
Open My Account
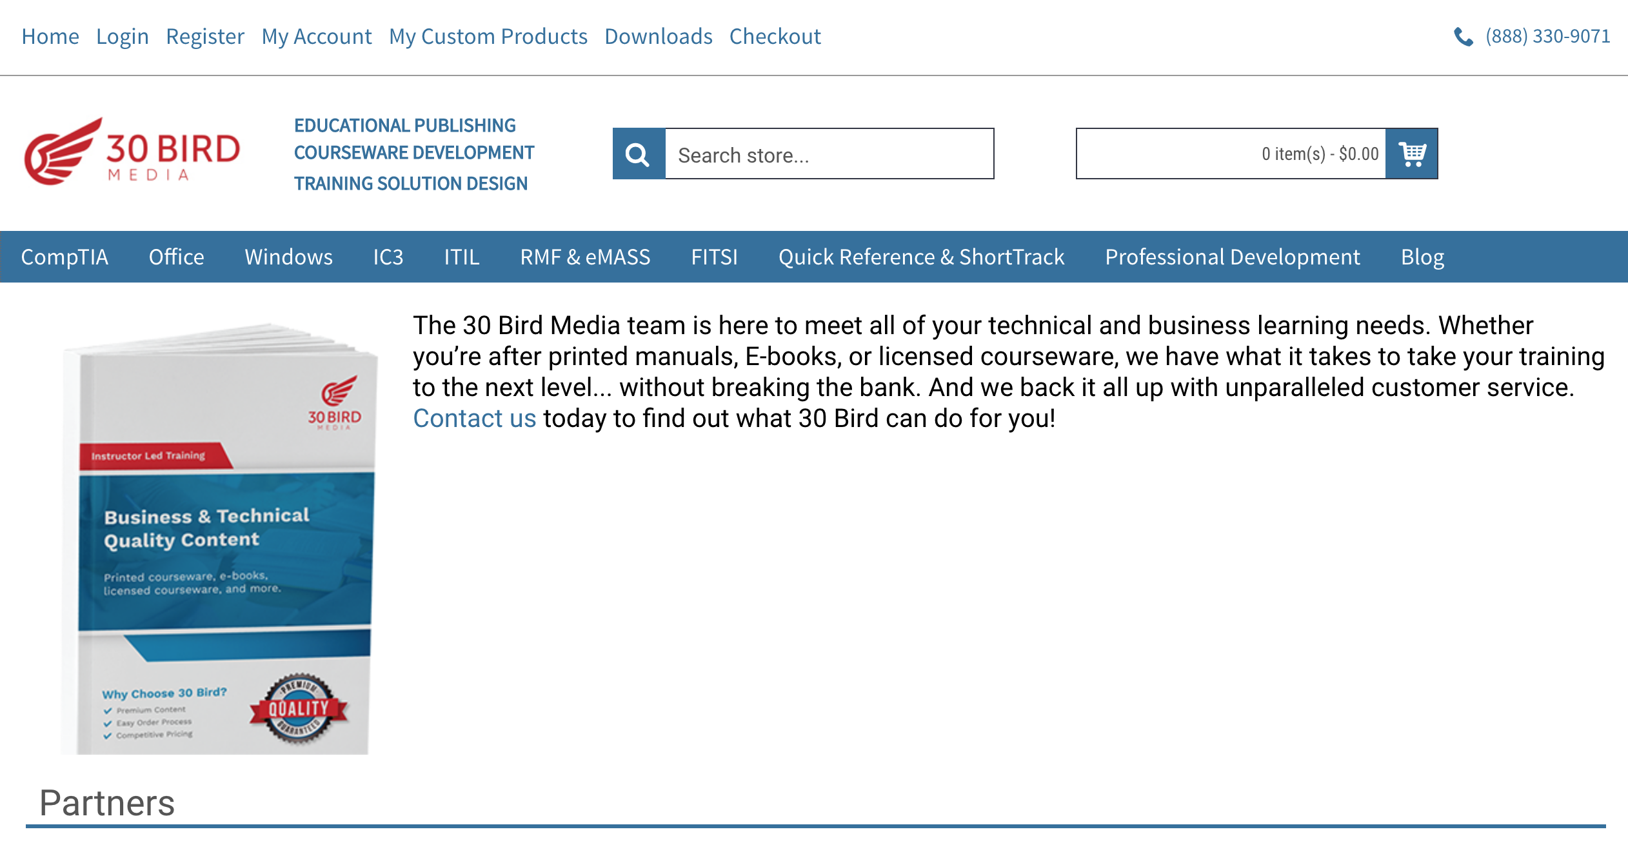pos(317,37)
